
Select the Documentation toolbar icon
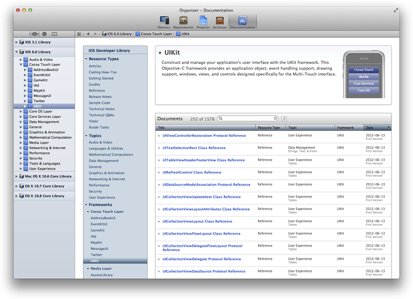(x=242, y=21)
